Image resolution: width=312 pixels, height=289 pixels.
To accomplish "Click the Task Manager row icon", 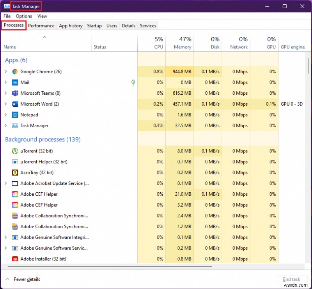I will pos(15,126).
